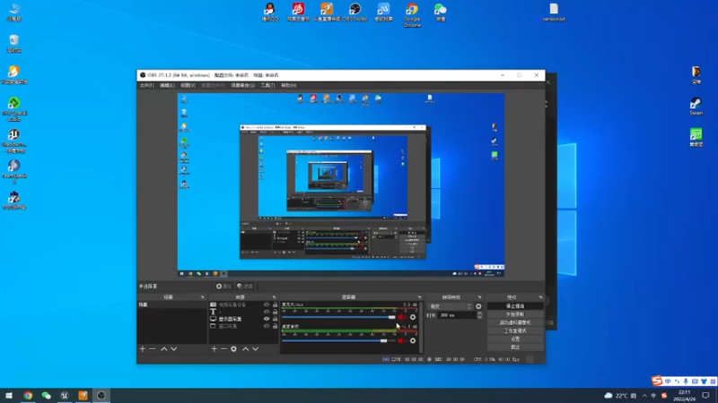Click the 桌面音频 volume slider
The height and width of the screenshot is (403, 718).
pyautogui.click(x=339, y=341)
